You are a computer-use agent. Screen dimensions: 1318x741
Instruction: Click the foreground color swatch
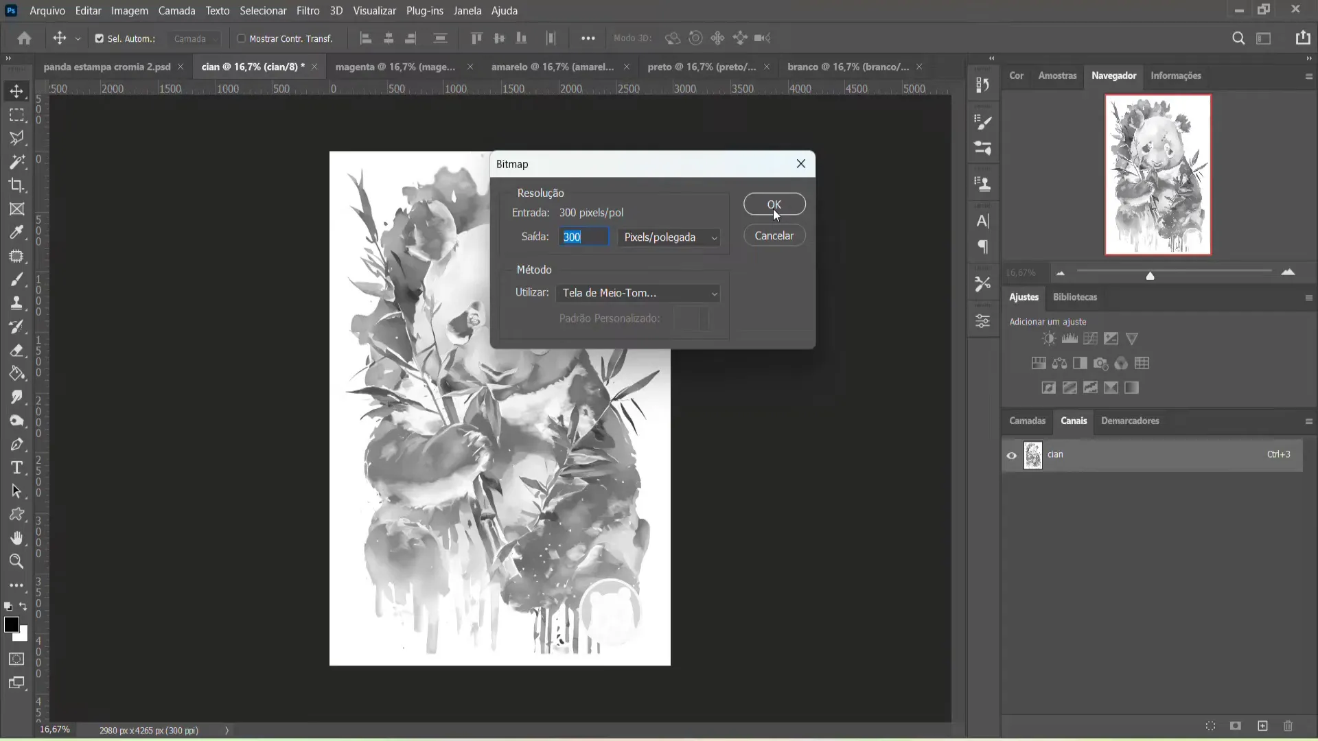click(11, 624)
